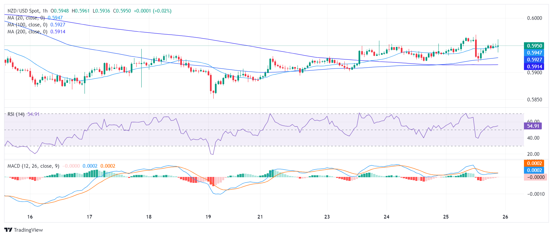
Task: Click the MA (20, close, 0) legend
Action: coord(26,18)
